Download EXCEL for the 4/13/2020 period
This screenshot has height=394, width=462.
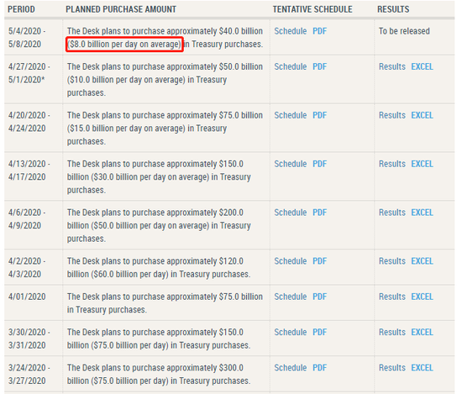(422, 164)
